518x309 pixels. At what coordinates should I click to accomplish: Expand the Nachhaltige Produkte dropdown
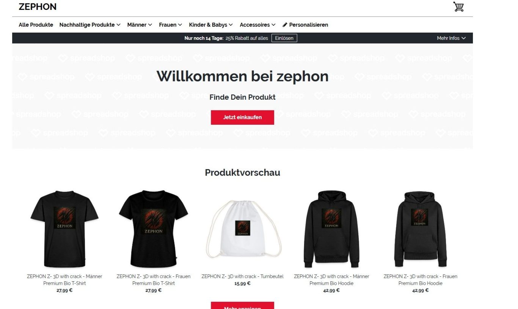[x=90, y=25]
